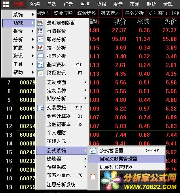Screen dimensions: 180x193
Task: Select 在线人气 menu item
Action: (62, 141)
